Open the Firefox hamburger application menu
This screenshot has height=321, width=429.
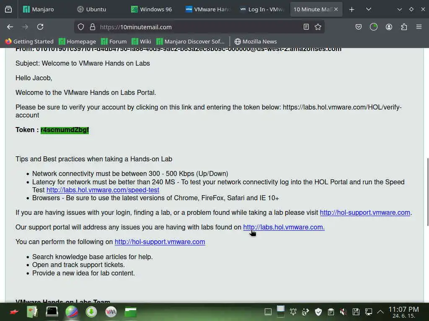[x=419, y=27]
